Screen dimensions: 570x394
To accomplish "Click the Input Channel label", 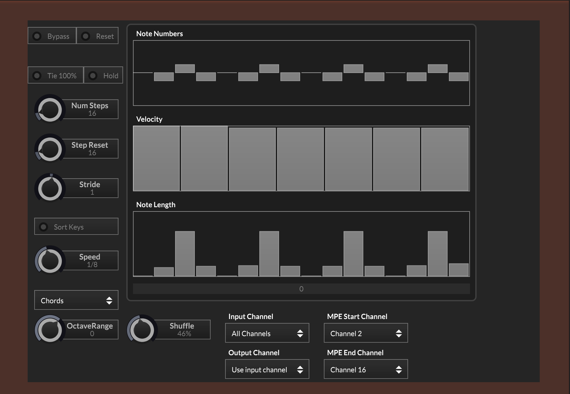I will [251, 316].
